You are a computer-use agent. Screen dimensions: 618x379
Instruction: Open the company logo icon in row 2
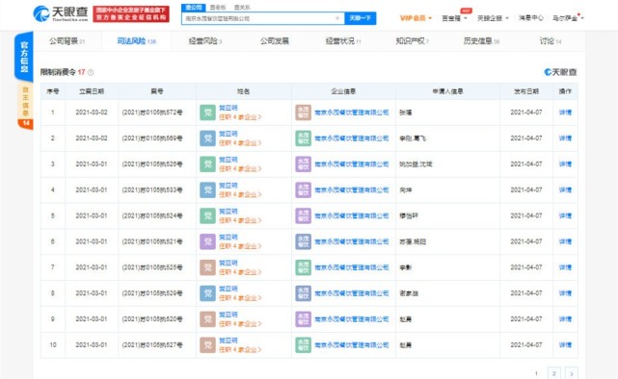pos(304,139)
